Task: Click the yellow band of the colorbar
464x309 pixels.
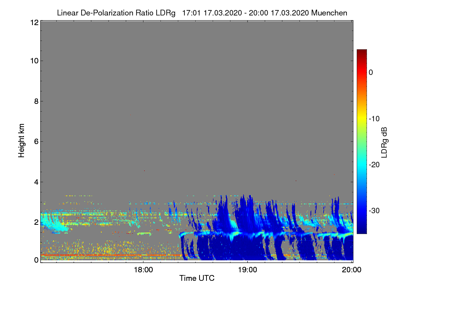Action: tap(362, 118)
